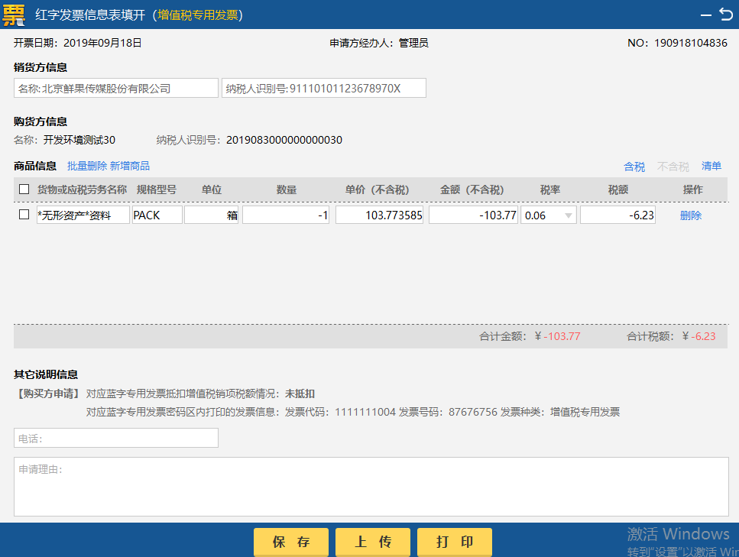739x557 pixels.
Task: Click the back return arrow icon
Action: click(726, 13)
